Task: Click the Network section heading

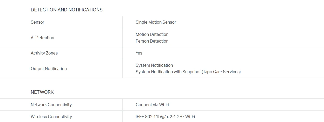Action: tap(42, 92)
